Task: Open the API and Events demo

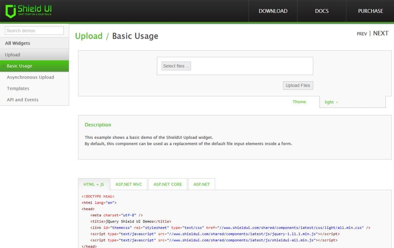Action: coord(23,100)
